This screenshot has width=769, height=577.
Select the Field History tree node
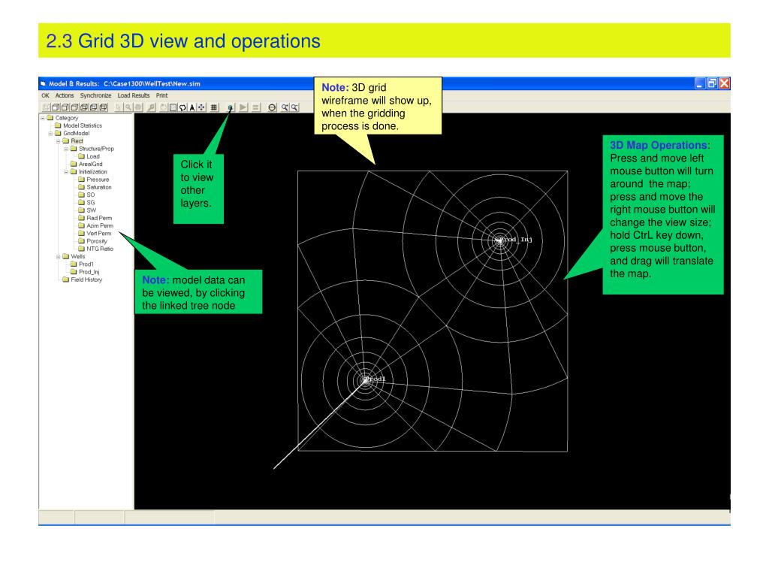point(86,279)
